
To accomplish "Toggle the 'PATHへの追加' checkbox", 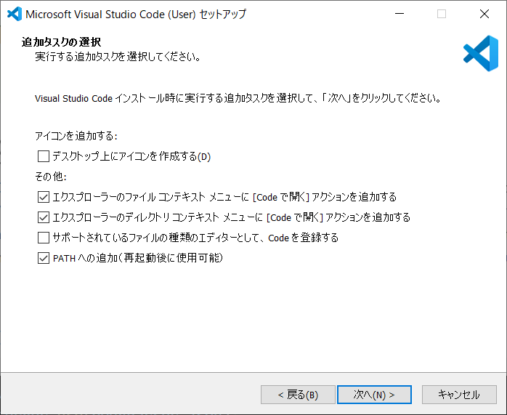I will (44, 258).
